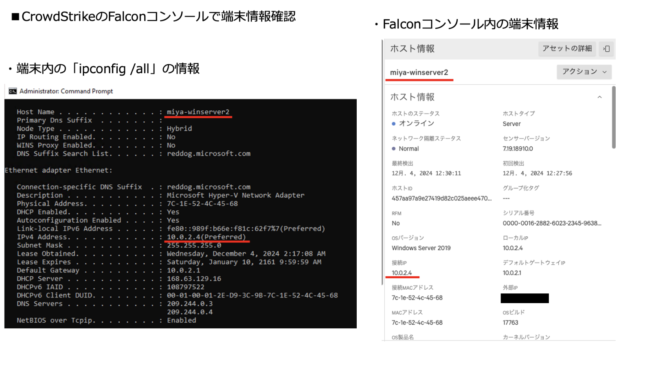Click the host type value Server

pos(511,124)
